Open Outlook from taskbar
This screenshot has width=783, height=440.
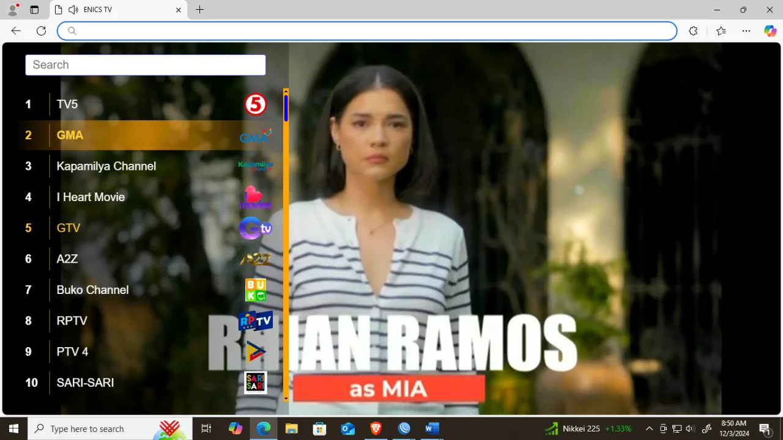point(347,428)
